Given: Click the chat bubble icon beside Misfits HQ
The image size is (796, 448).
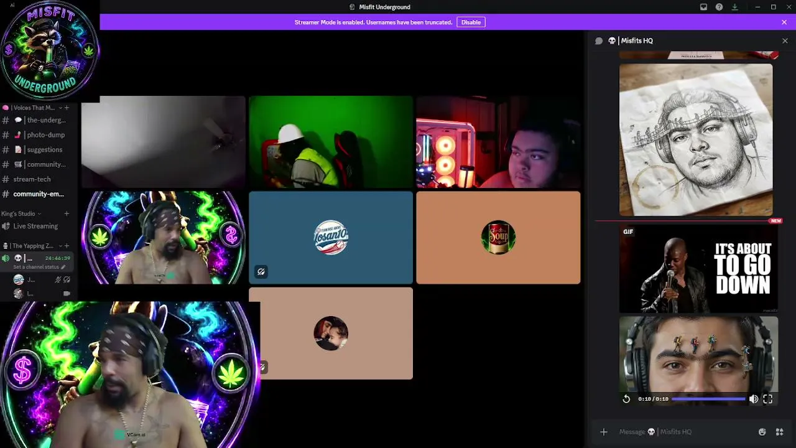Looking at the screenshot, I should 599,40.
